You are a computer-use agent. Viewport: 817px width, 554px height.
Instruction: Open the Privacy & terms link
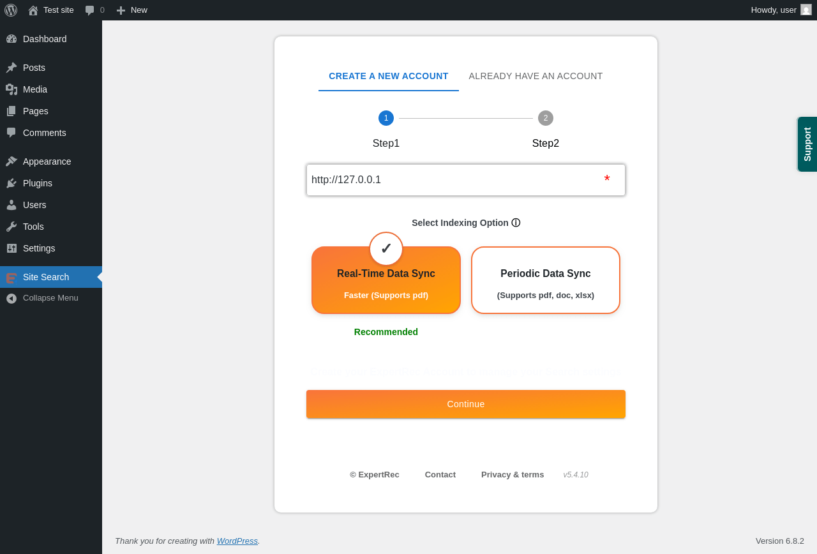513,475
